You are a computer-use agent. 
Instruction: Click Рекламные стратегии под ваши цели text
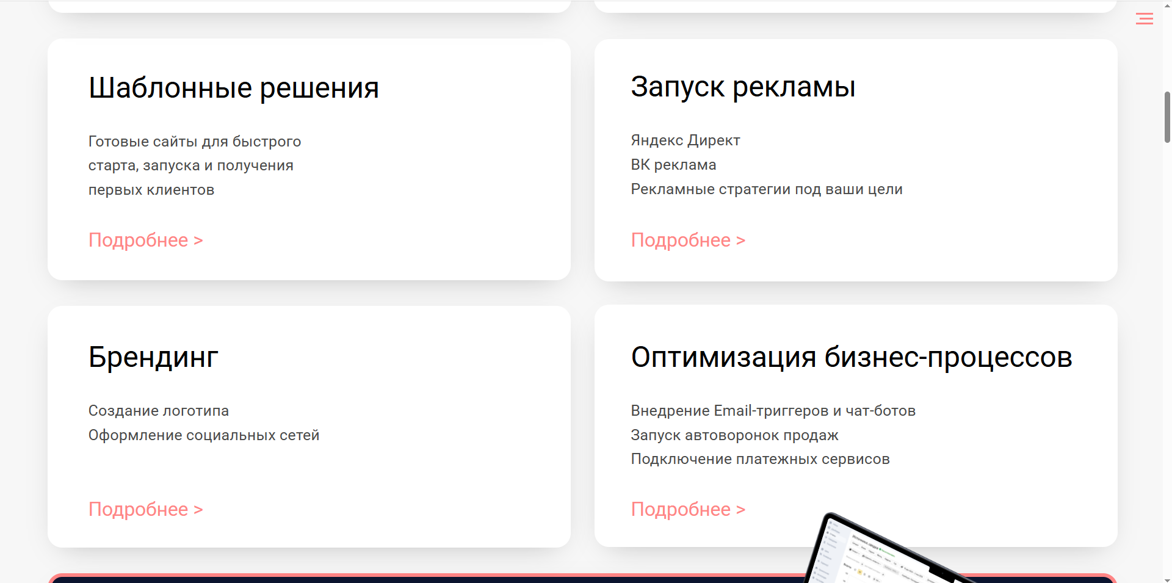767,189
